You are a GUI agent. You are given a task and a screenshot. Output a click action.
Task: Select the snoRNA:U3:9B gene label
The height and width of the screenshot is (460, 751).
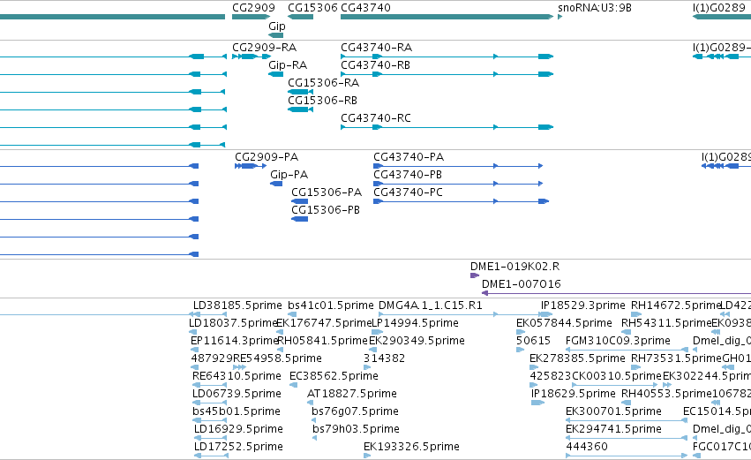click(595, 8)
